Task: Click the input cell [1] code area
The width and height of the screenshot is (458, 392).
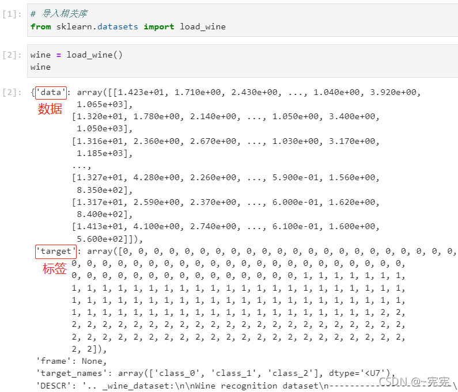Action: [243, 20]
